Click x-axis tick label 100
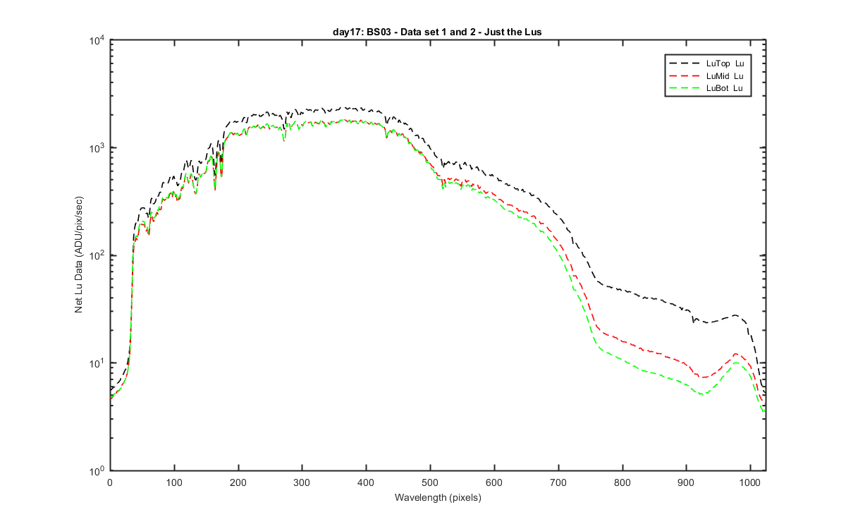 (x=174, y=482)
